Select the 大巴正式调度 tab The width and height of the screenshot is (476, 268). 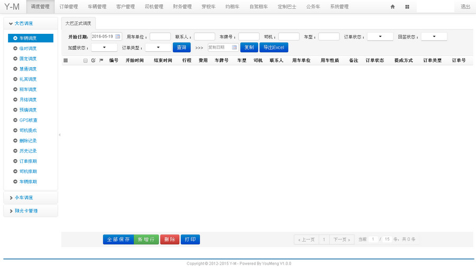click(78, 24)
